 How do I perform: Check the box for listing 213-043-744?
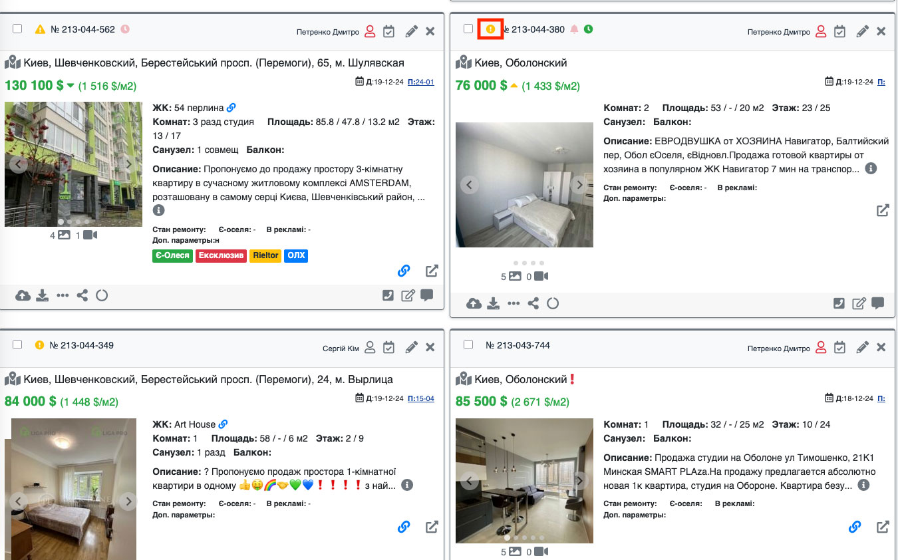point(468,345)
